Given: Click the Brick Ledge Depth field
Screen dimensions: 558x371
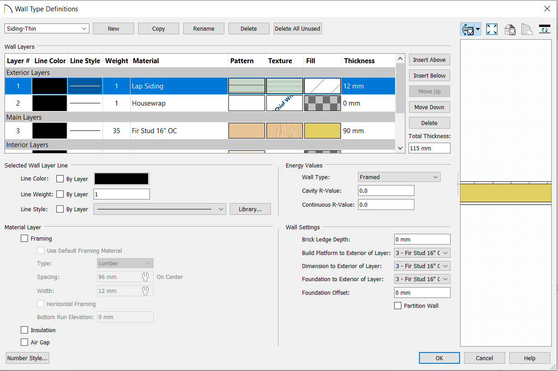Looking at the screenshot, I should [x=422, y=239].
